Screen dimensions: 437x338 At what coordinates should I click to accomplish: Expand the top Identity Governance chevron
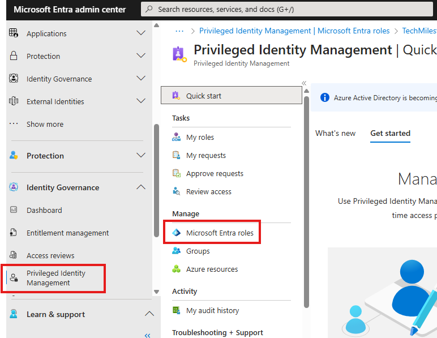pyautogui.click(x=141, y=78)
